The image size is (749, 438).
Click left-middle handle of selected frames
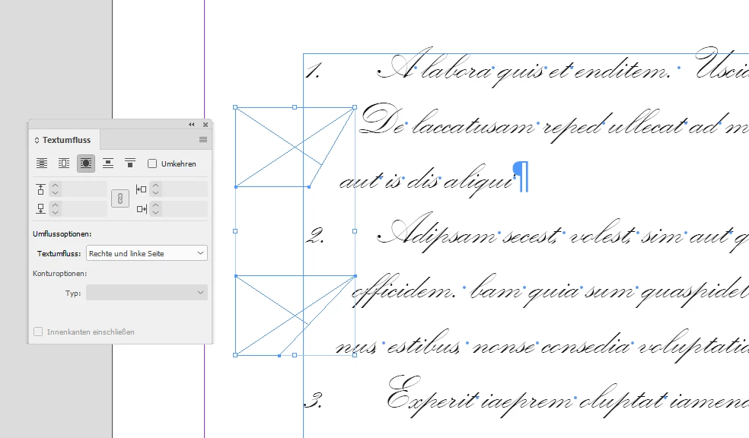click(x=235, y=231)
